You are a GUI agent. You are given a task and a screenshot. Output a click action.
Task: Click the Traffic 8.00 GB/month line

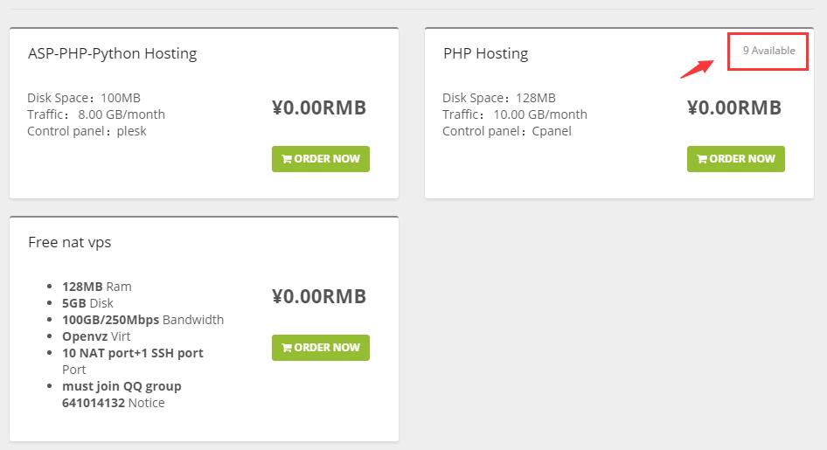96,114
